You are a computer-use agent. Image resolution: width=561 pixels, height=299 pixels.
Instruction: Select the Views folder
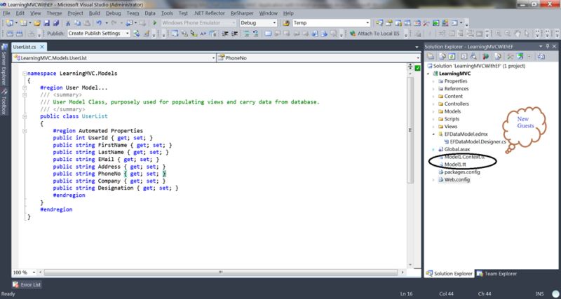click(x=450, y=127)
